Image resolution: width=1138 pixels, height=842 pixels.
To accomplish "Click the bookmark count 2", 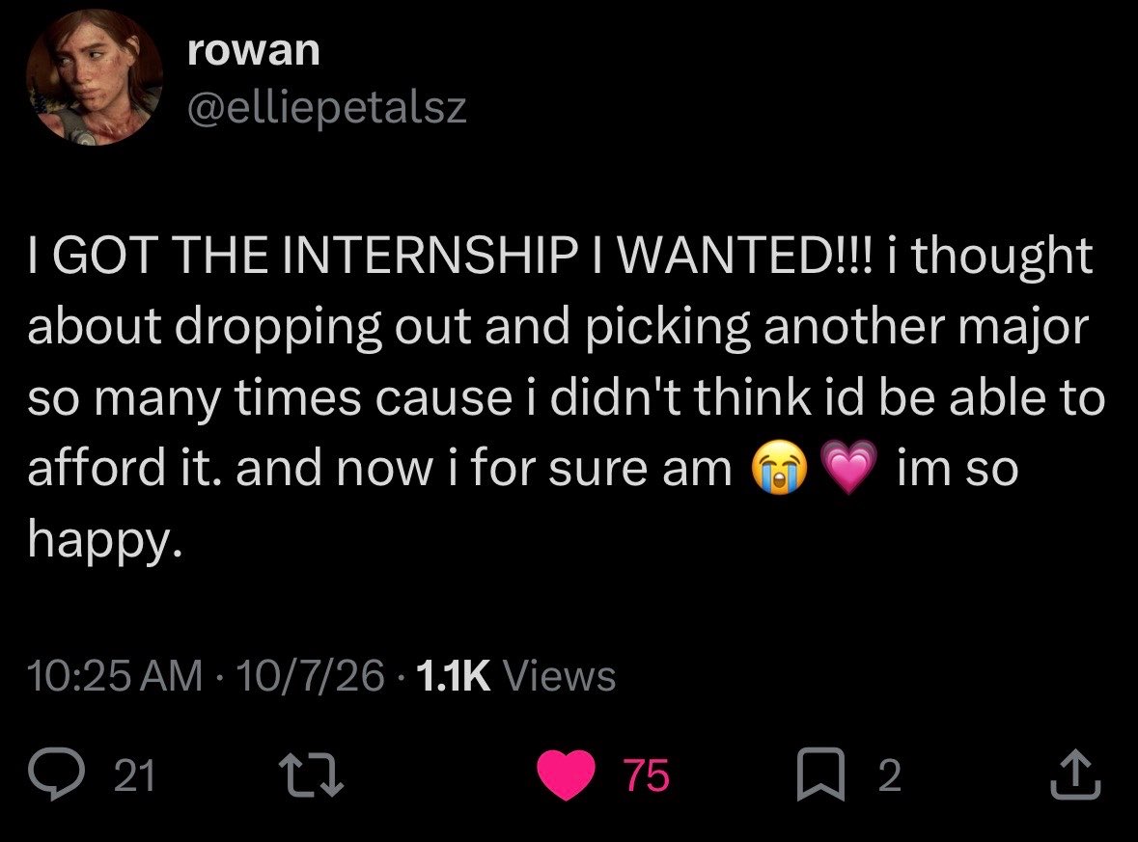I will (x=890, y=775).
